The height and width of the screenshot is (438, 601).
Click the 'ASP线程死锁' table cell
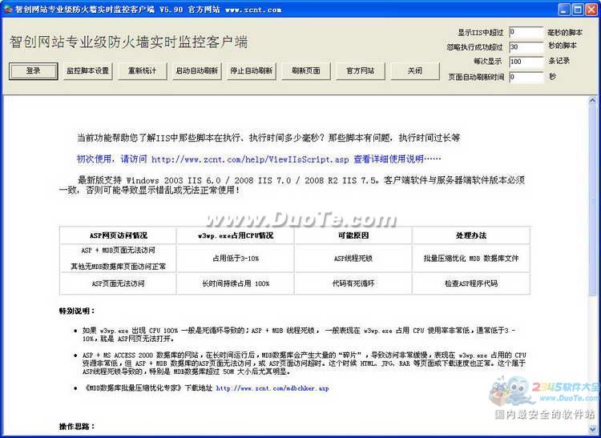pyautogui.click(x=353, y=259)
